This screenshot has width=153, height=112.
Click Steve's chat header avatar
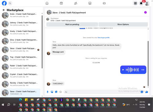click(x=49, y=13)
